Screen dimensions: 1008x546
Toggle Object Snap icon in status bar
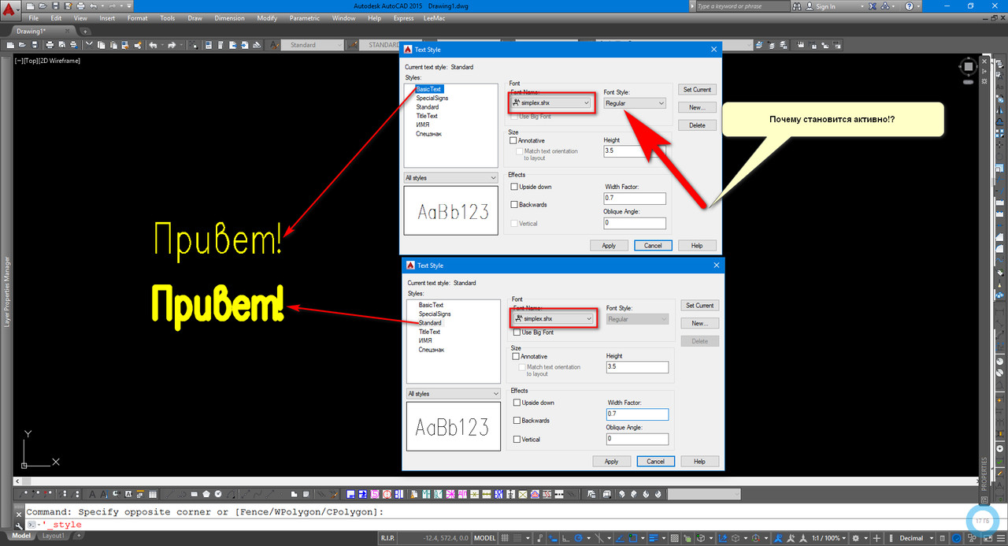pos(633,537)
